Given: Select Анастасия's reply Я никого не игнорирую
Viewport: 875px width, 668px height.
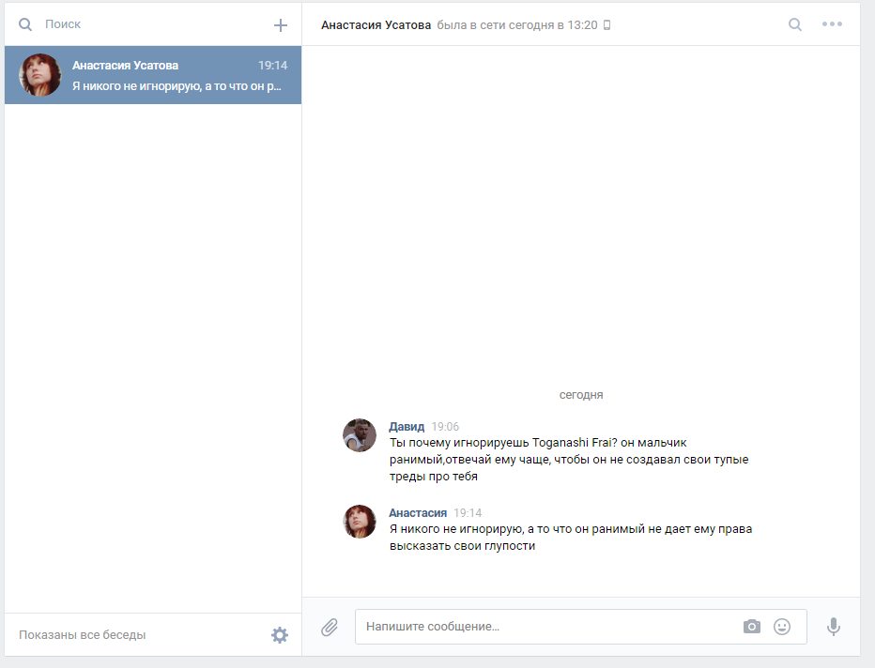Looking at the screenshot, I should pos(570,537).
